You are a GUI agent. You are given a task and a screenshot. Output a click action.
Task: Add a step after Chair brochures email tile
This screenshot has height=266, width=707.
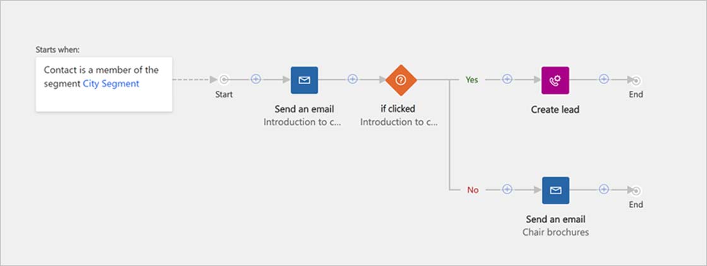click(603, 190)
